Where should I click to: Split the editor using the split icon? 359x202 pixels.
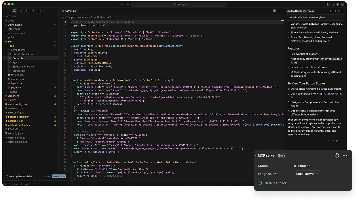tap(274, 11)
